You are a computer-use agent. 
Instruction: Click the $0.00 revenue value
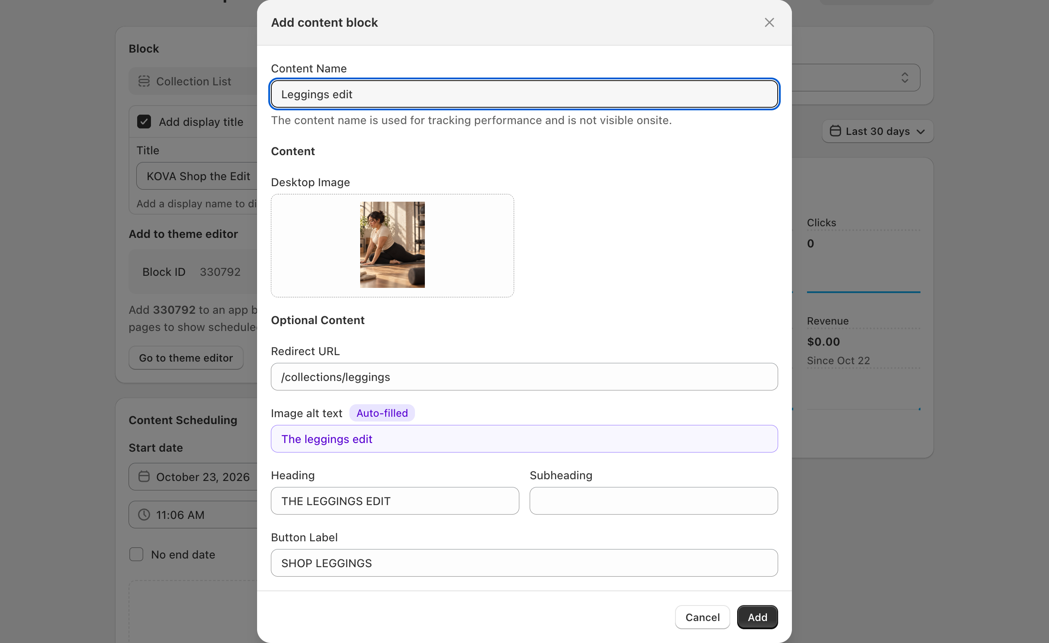click(823, 342)
